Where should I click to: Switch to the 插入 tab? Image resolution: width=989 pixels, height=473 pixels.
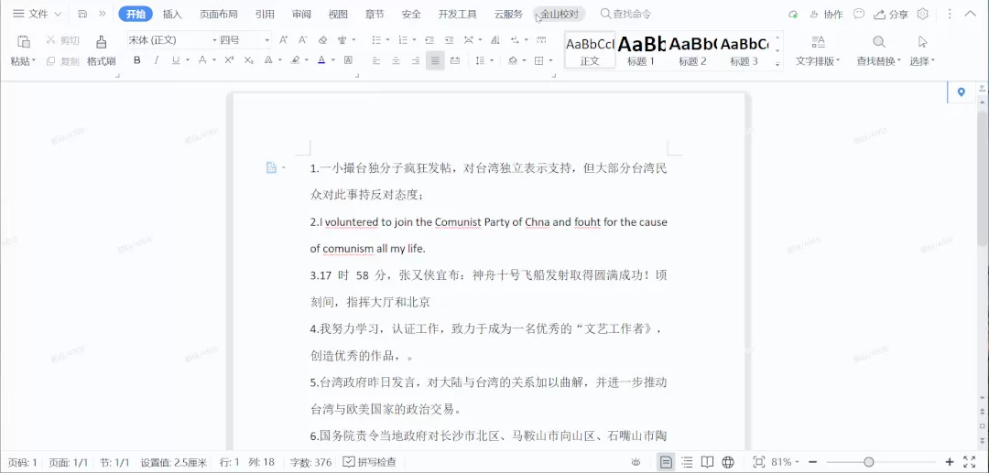coord(172,14)
